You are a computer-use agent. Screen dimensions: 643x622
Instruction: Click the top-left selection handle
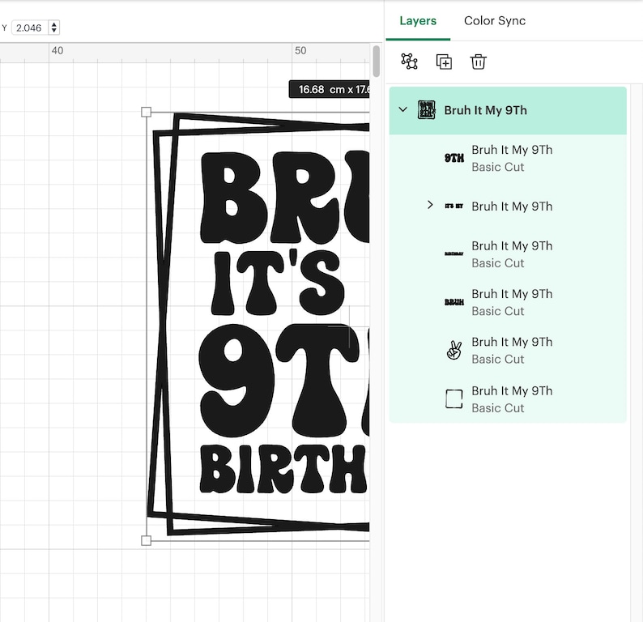[x=146, y=112]
